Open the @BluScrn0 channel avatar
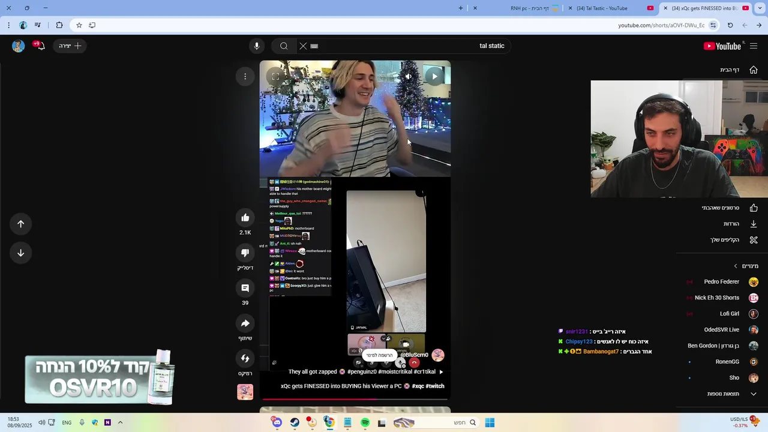Image resolution: width=768 pixels, height=432 pixels. point(437,355)
